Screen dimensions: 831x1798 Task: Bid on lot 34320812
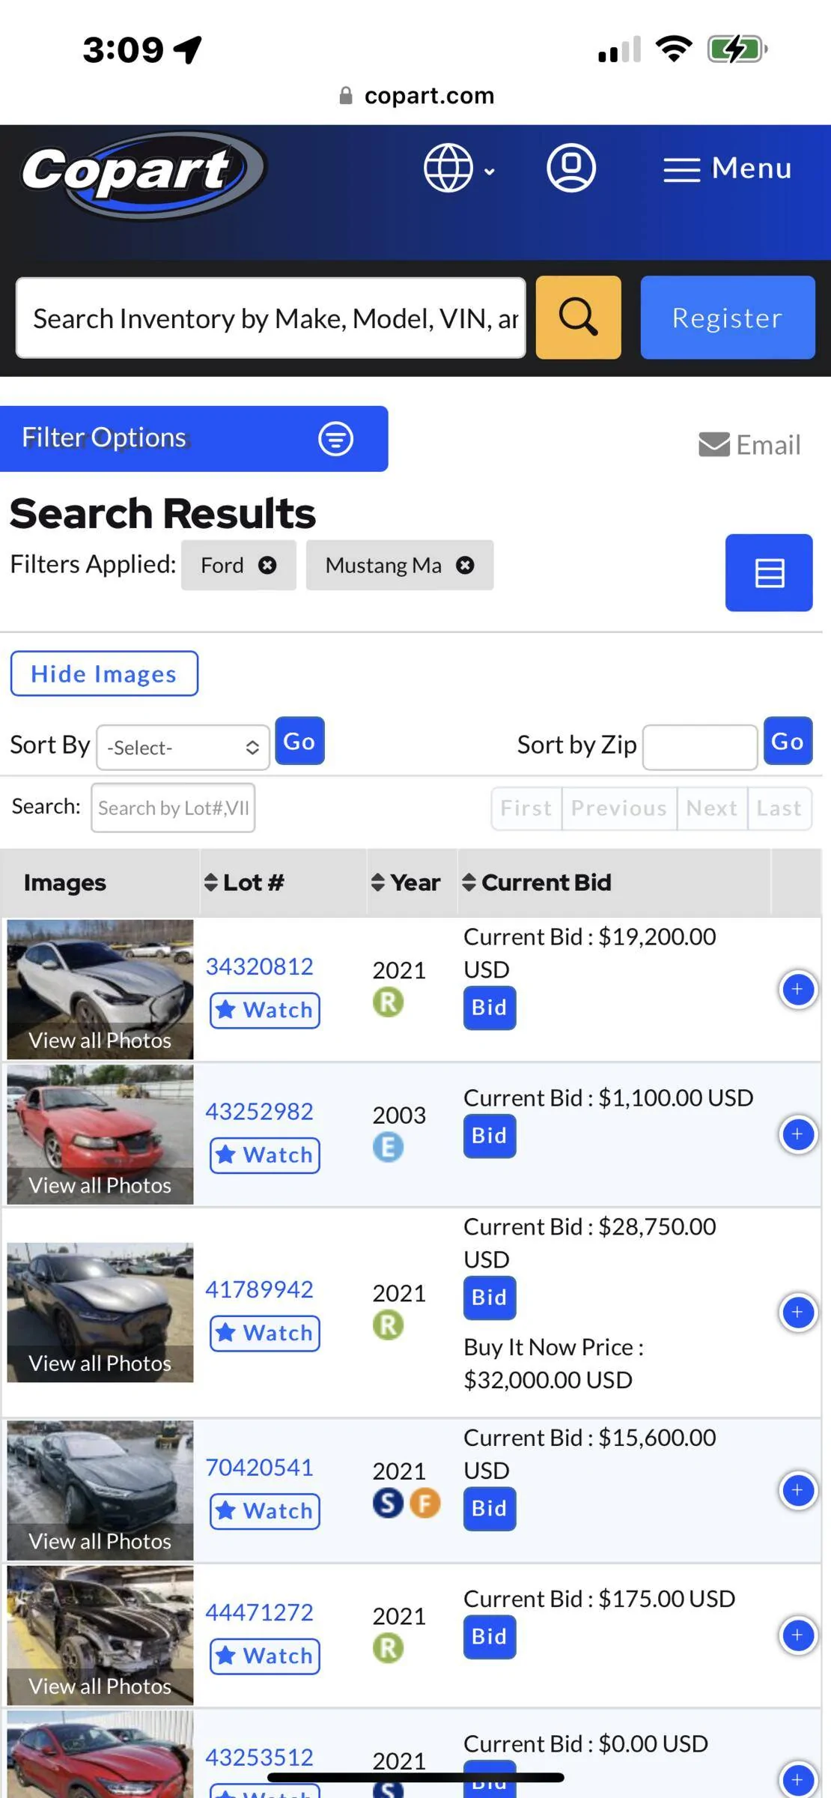click(x=490, y=1008)
